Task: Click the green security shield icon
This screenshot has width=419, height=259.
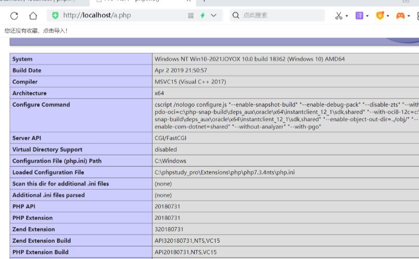Action: point(55,16)
